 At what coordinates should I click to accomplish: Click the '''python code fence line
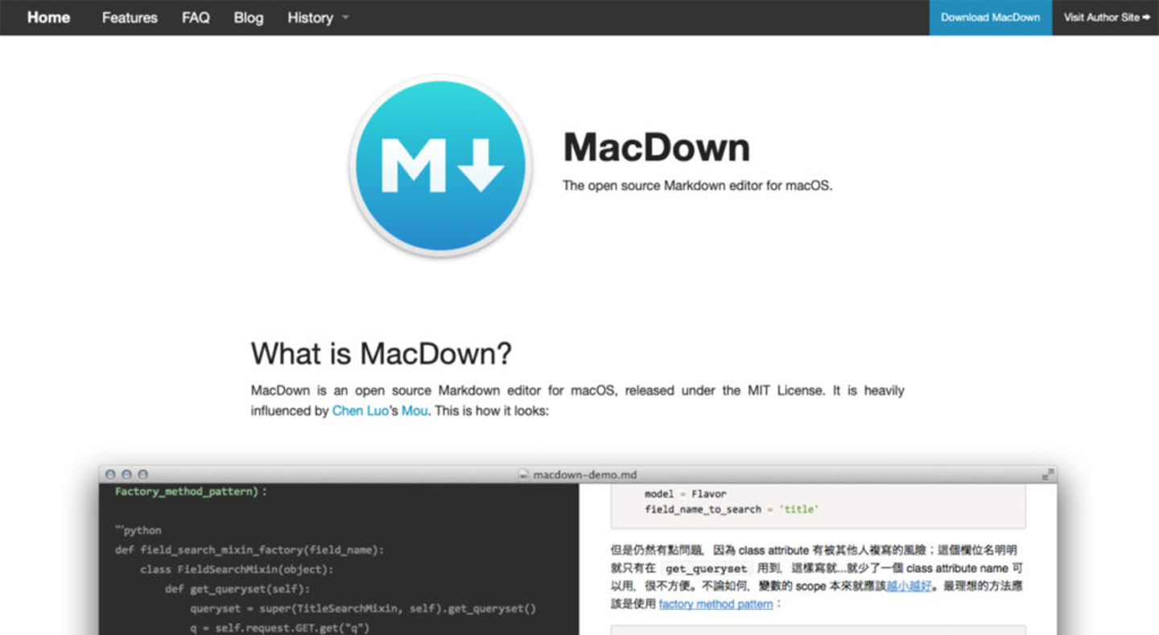tap(138, 531)
